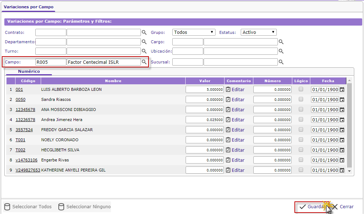This screenshot has height=214, width=364.
Task: Toggle Lógico checkbox for LUIS ALBERTO BARBOZA
Action: [x=301, y=89]
